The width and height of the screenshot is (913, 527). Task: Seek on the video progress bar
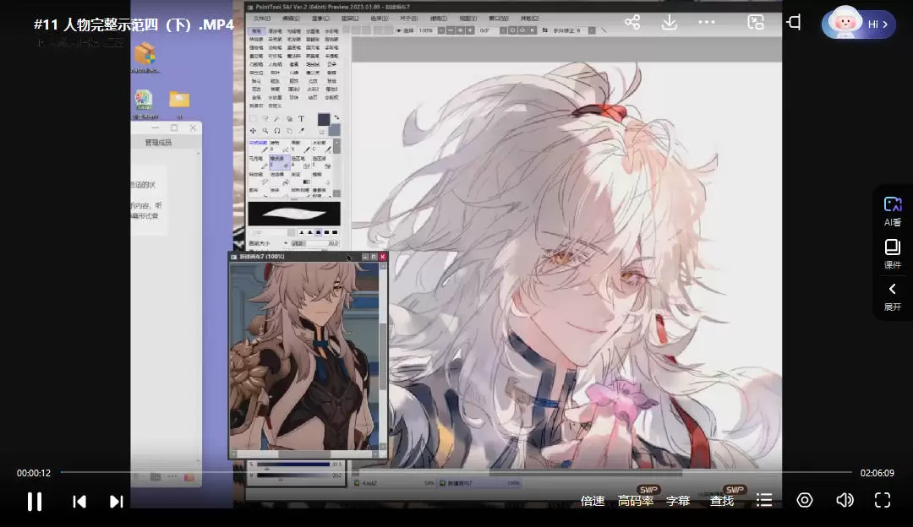coord(456,472)
